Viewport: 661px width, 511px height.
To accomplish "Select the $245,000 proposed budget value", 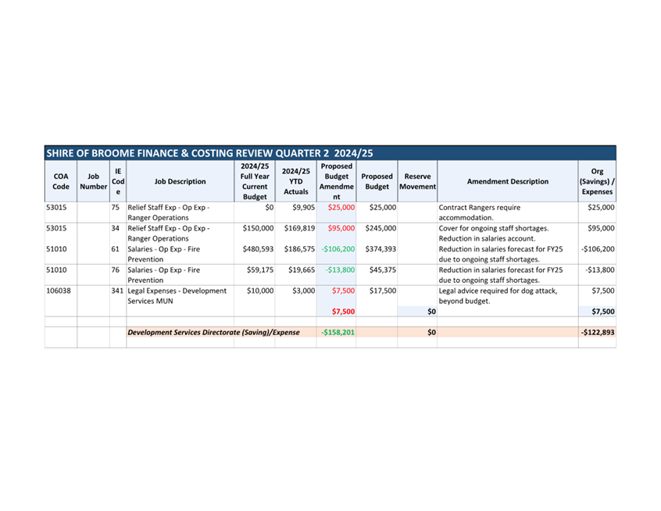I will [381, 228].
